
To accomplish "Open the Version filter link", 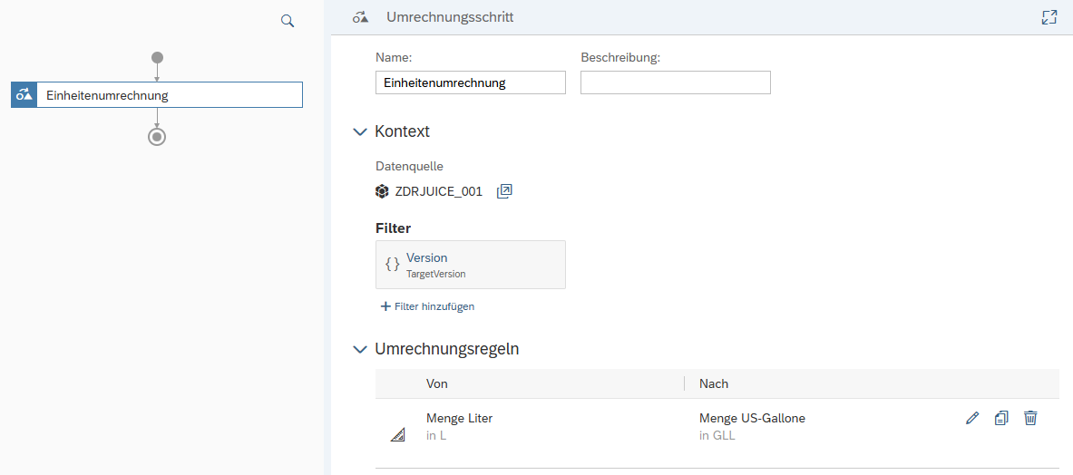I will pyautogui.click(x=427, y=257).
